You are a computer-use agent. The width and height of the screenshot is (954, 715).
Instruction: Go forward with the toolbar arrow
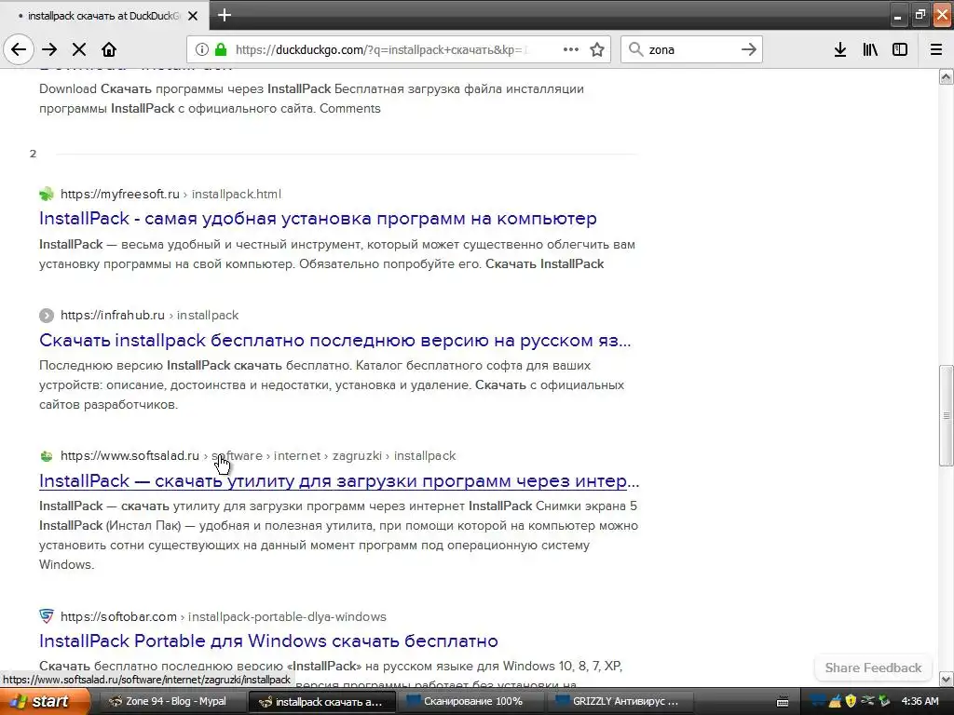coord(49,50)
